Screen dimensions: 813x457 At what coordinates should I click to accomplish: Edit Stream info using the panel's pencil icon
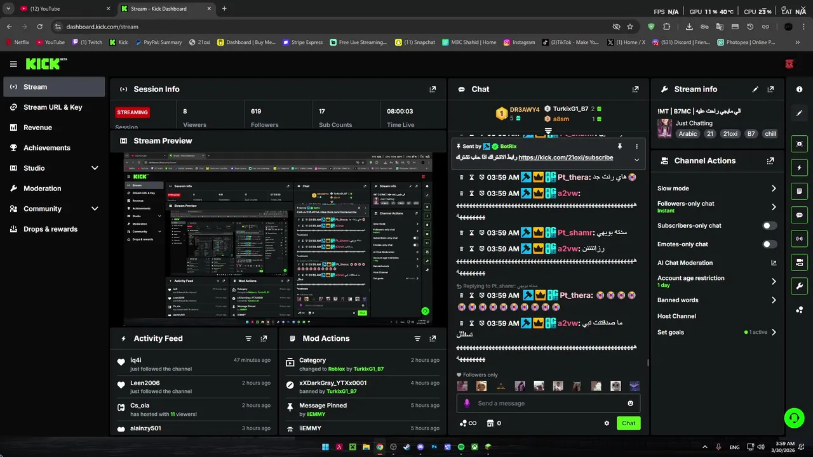click(755, 89)
